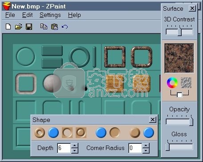Viewport: 203px width, 162px height.
Task: Undo the last action with the blue arrow
Action: coord(65,27)
